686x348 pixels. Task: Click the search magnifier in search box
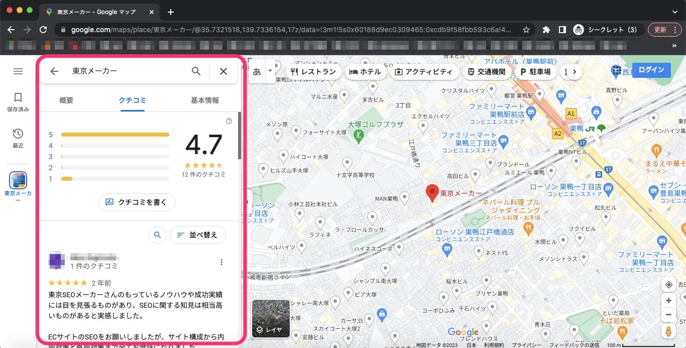pyautogui.click(x=196, y=71)
